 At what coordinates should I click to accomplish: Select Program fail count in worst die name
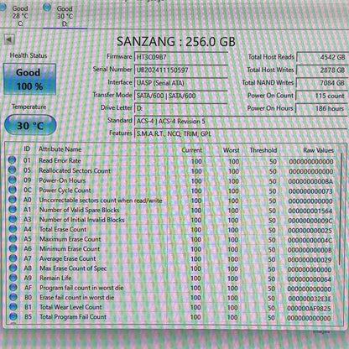tap(81, 288)
